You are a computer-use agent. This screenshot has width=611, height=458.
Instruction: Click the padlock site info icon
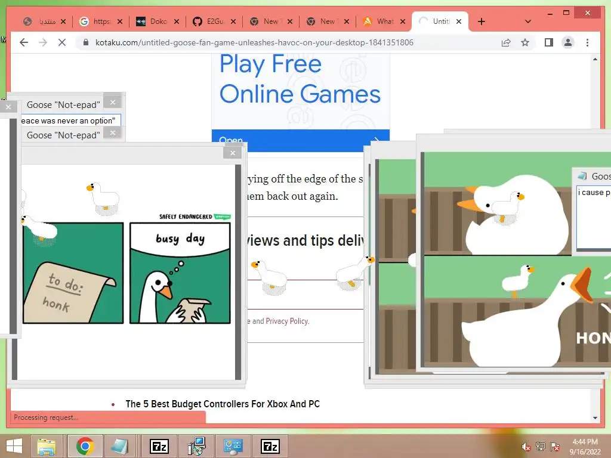coord(86,42)
